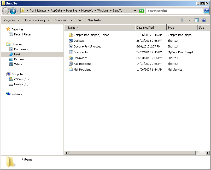The height and width of the screenshot is (170, 211).
Task: Click the Favorites star icon
Action: tap(8, 29)
